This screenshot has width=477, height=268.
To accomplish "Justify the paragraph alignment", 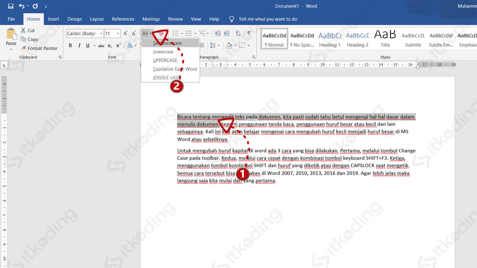I will [202, 45].
